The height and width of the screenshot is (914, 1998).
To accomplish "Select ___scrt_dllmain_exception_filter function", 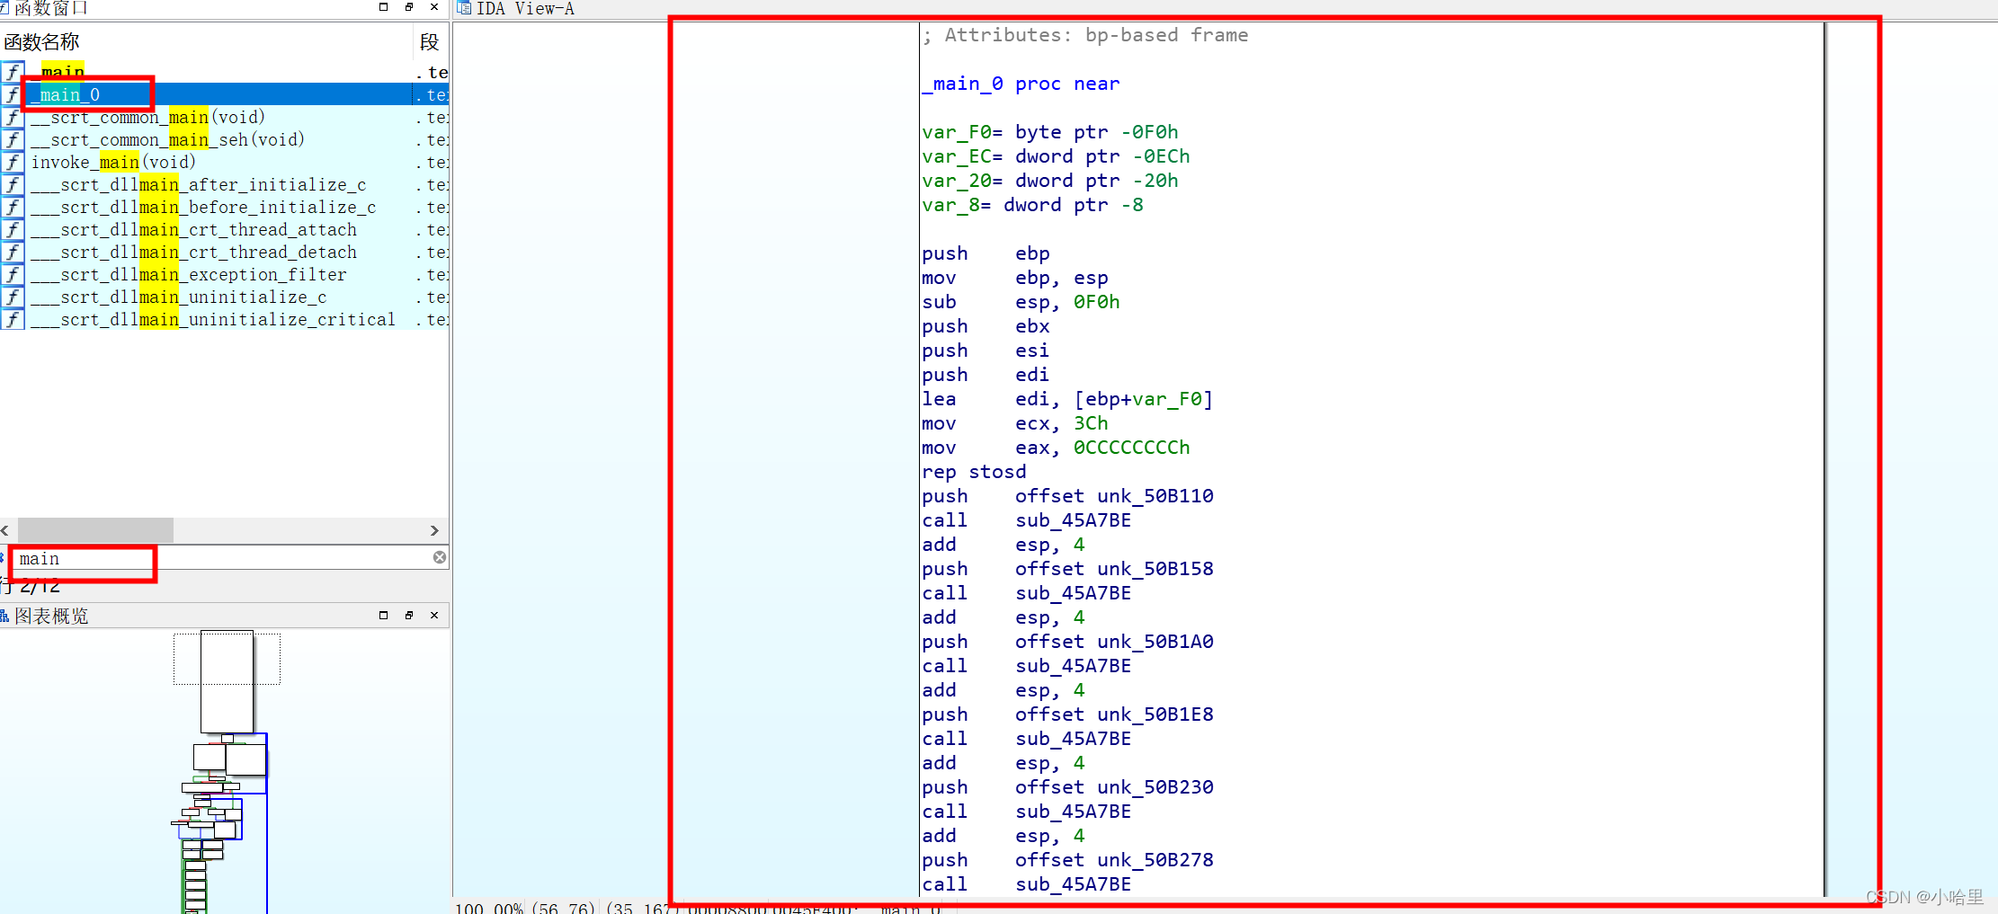I will 225,274.
